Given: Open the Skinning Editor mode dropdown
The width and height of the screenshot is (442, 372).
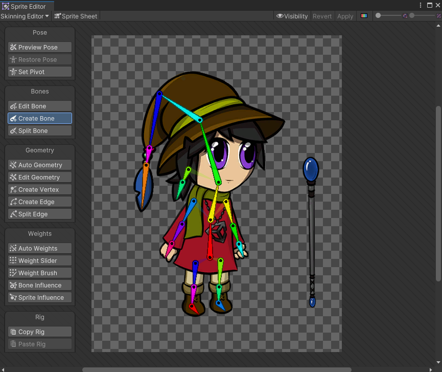Looking at the screenshot, I should click(25, 16).
